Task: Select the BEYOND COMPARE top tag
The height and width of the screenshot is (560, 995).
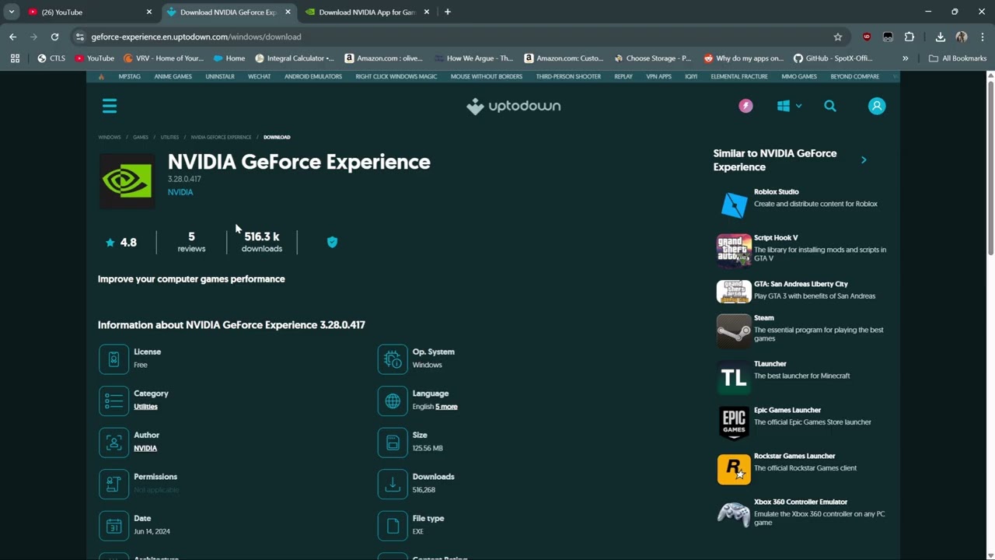Action: 854,77
